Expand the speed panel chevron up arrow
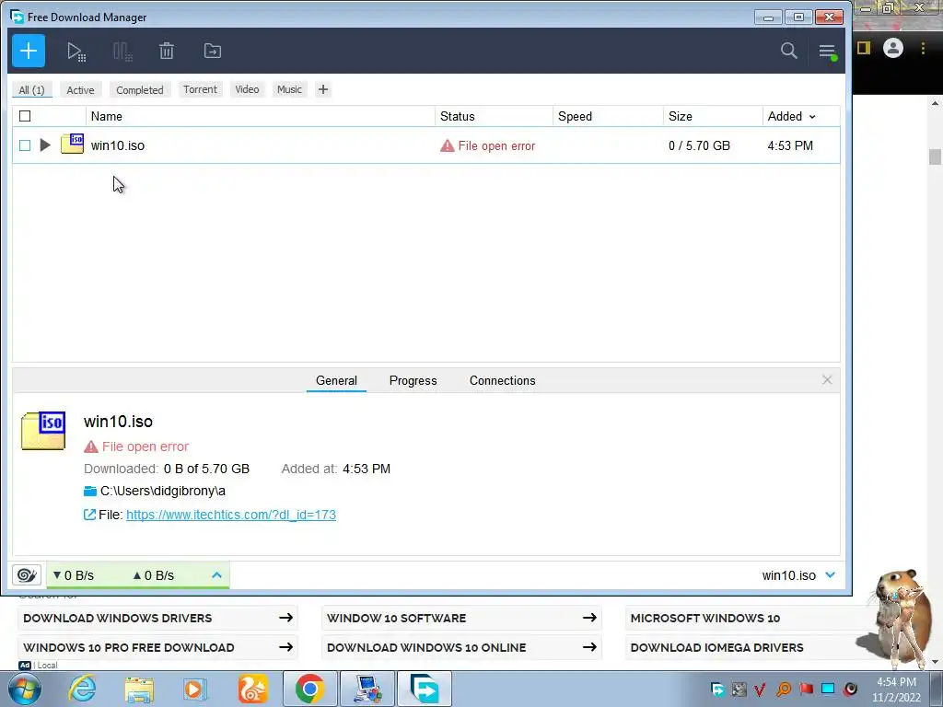Image resolution: width=943 pixels, height=707 pixels. pyautogui.click(x=216, y=575)
